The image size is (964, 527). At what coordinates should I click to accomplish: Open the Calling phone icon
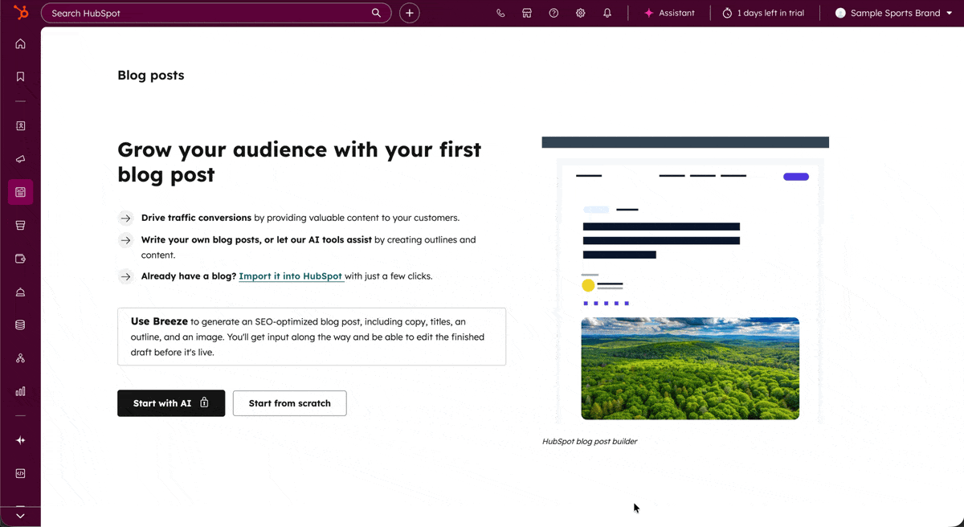pos(500,13)
